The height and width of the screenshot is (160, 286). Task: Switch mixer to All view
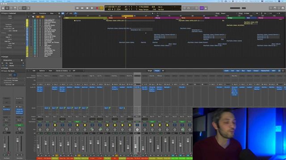163,71
